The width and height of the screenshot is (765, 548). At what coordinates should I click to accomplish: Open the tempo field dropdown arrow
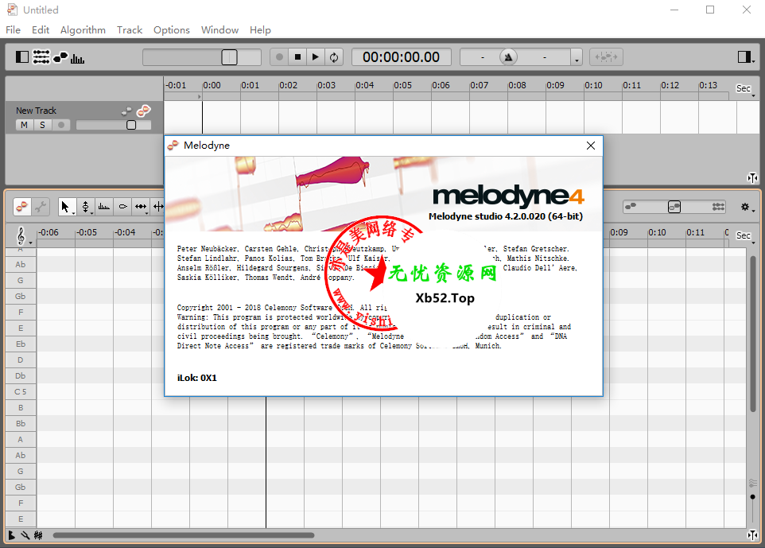pyautogui.click(x=577, y=57)
